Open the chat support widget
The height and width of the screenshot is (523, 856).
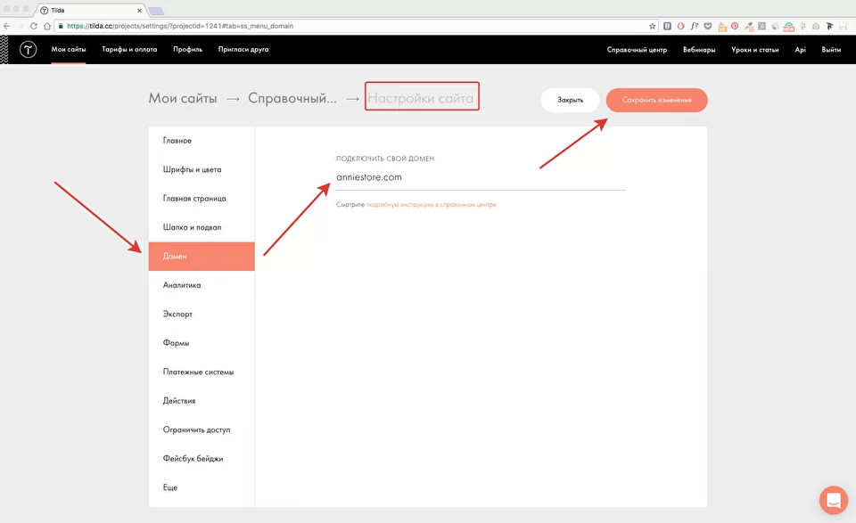point(834,500)
